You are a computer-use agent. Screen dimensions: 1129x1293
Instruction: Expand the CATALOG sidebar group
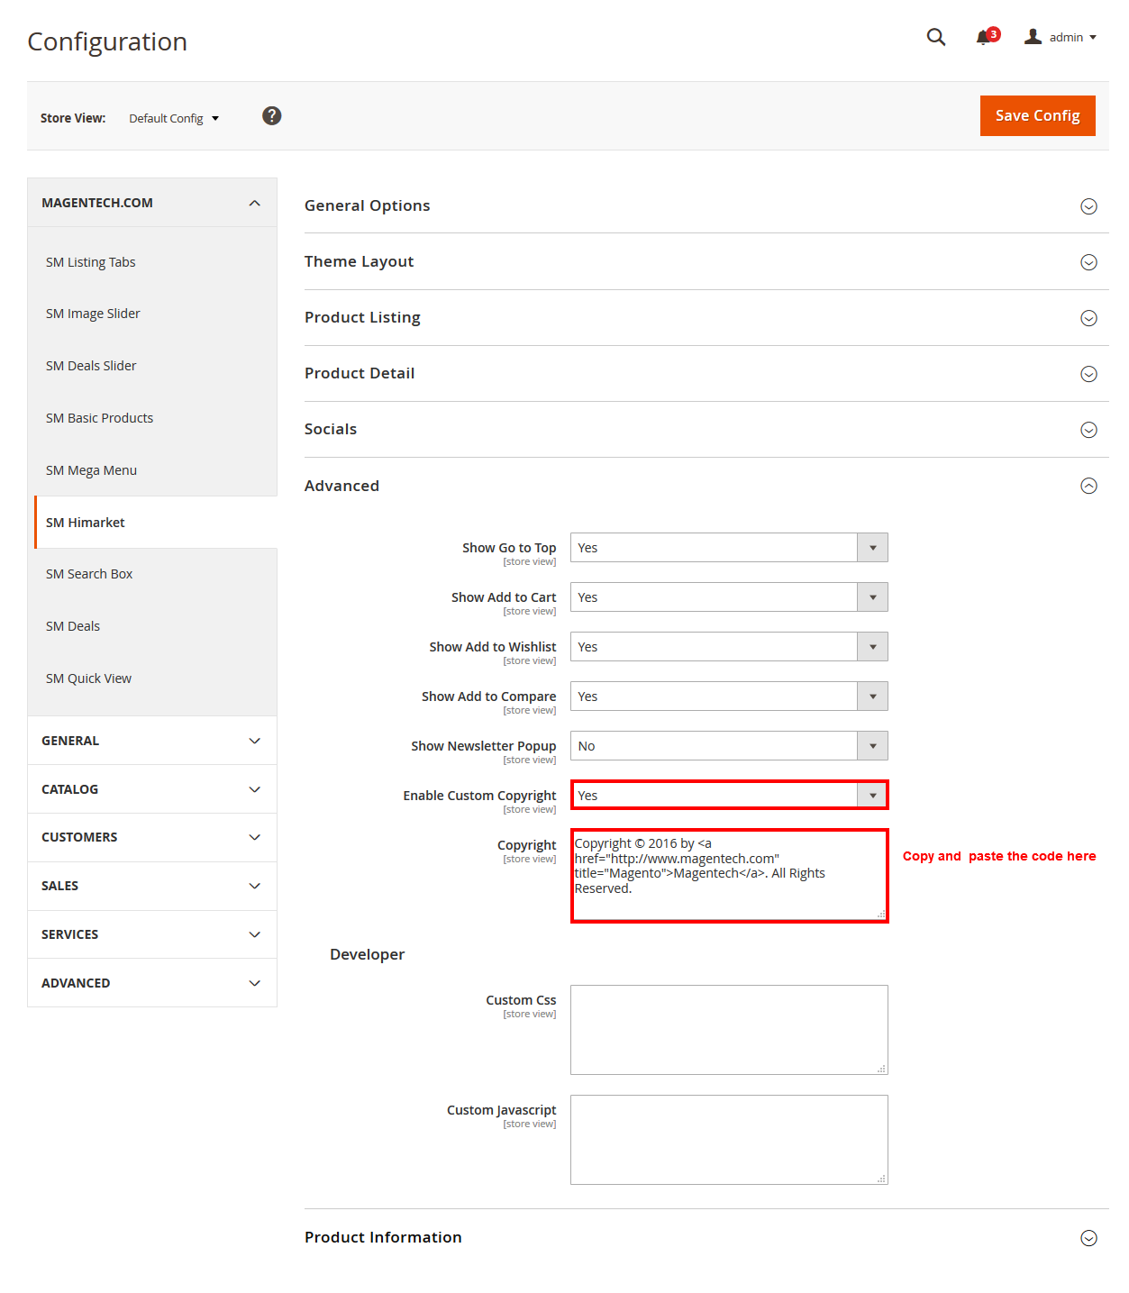point(152,789)
